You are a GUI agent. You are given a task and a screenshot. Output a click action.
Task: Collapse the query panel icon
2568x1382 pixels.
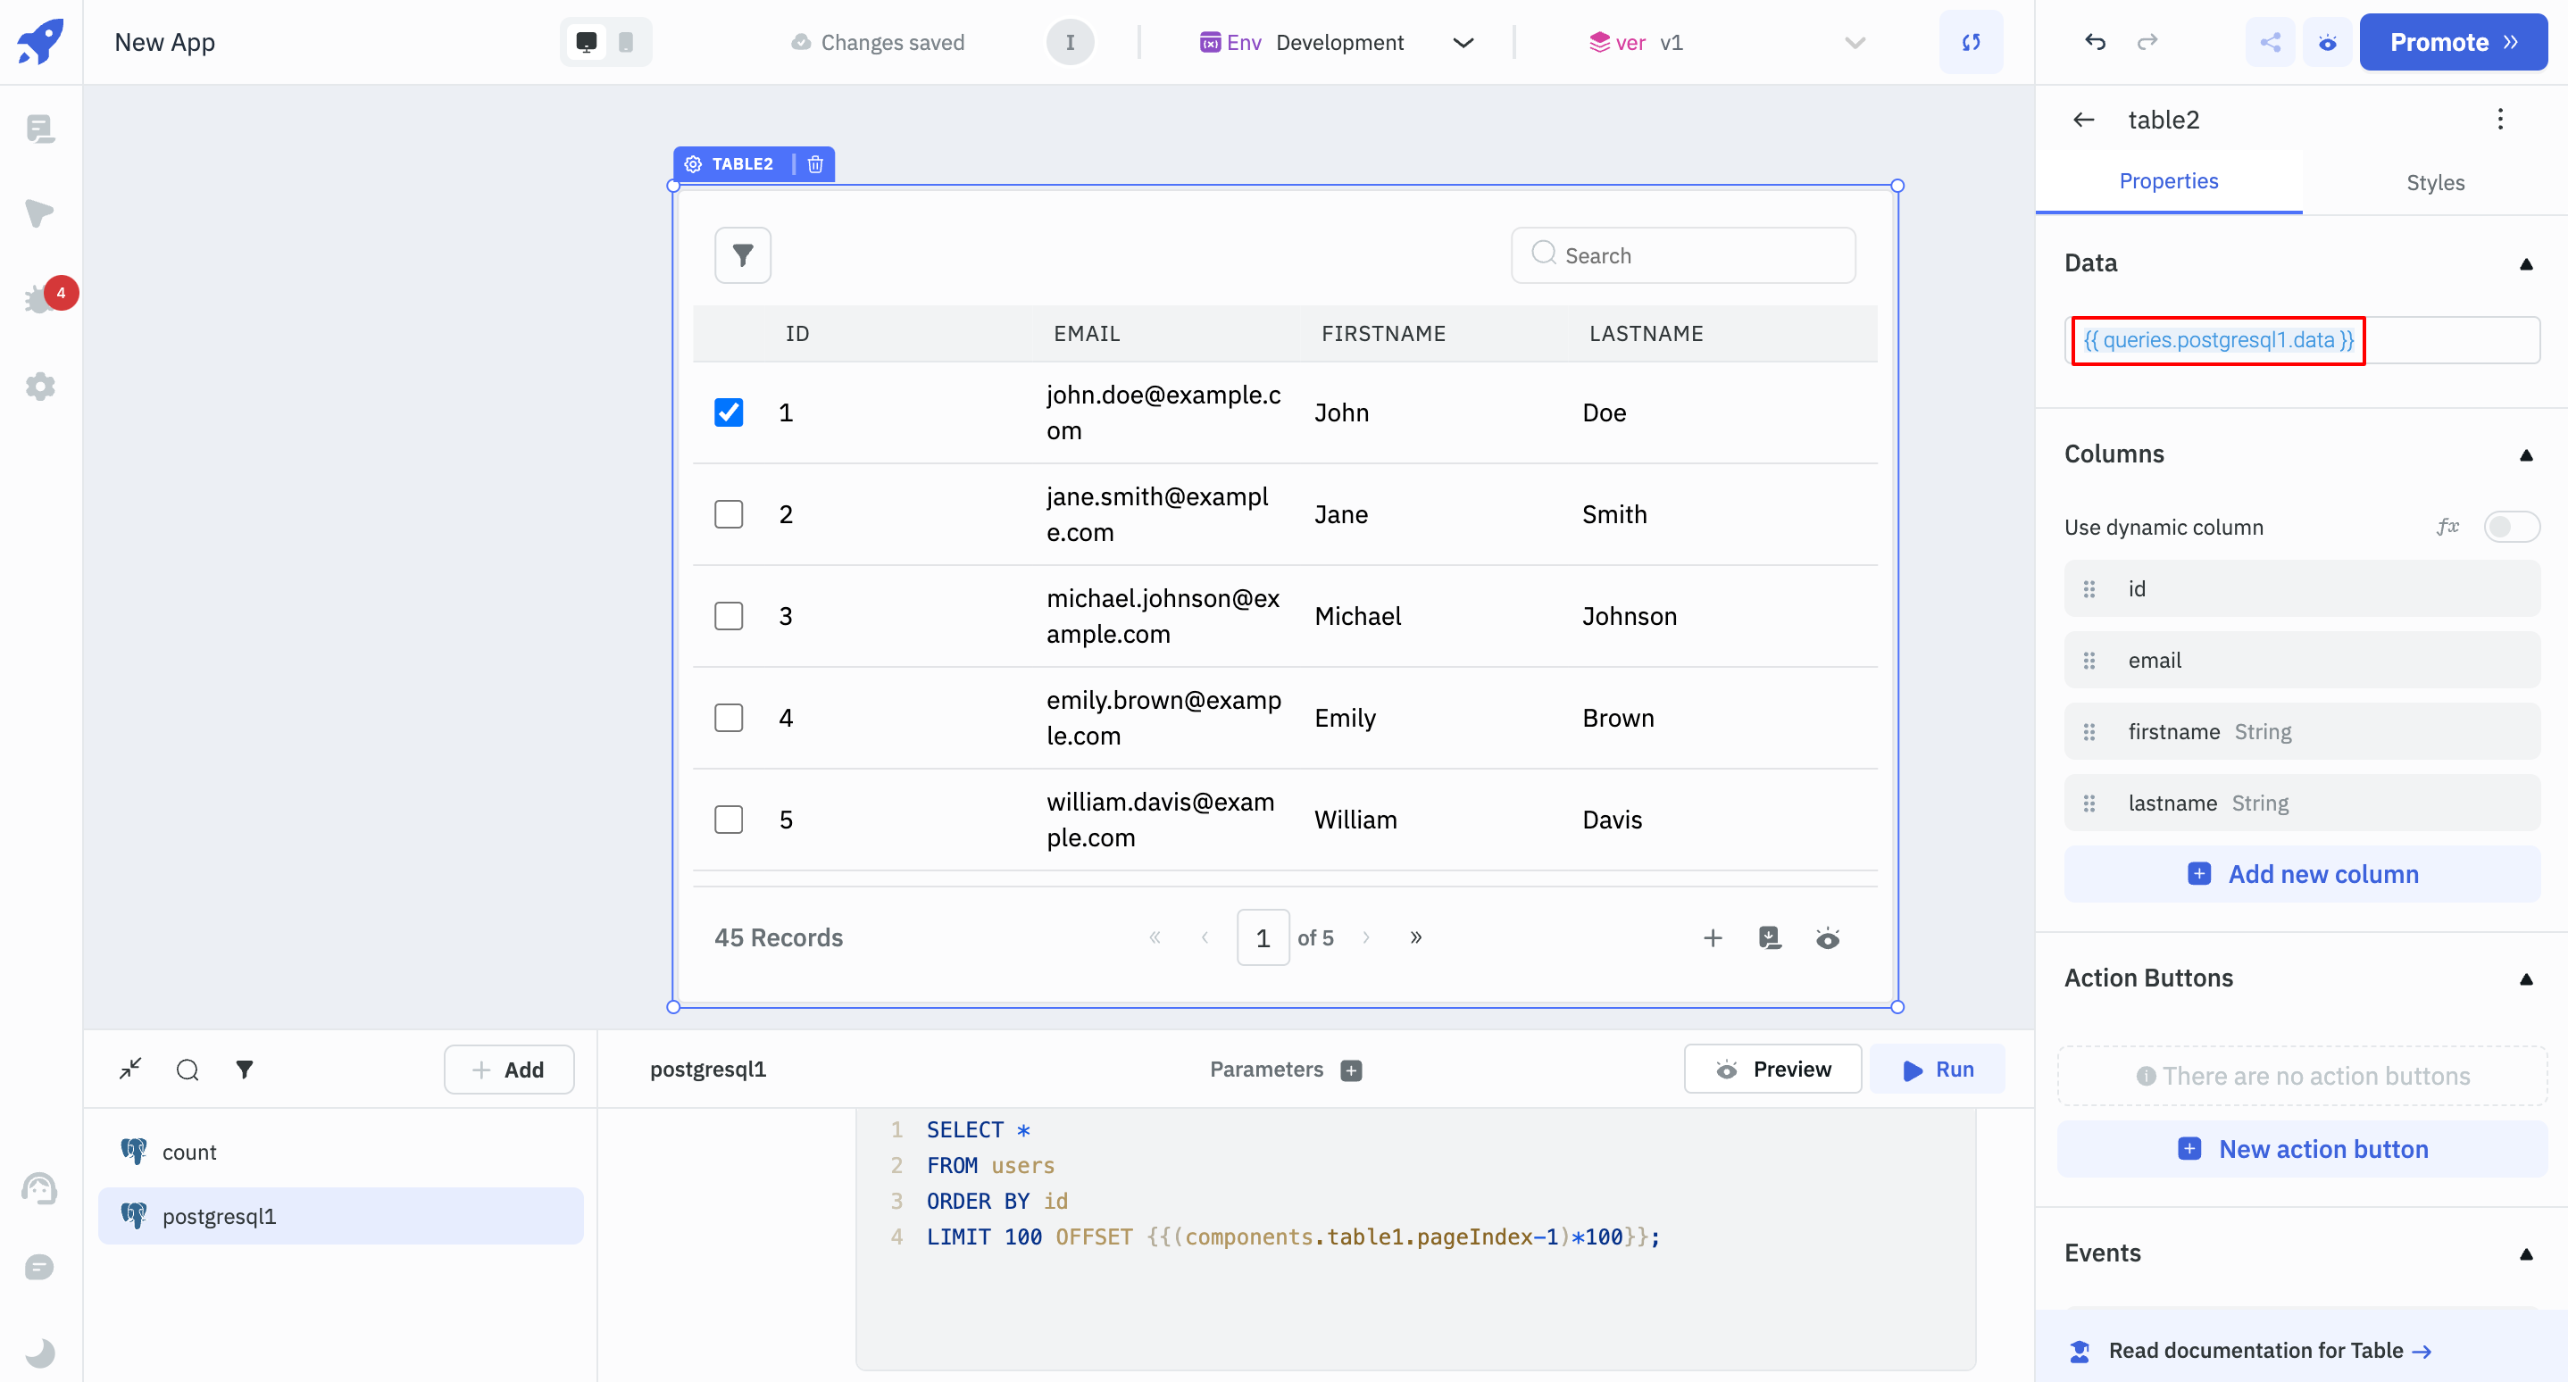130,1070
